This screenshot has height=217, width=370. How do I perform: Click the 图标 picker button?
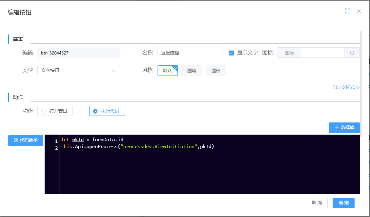(289, 53)
